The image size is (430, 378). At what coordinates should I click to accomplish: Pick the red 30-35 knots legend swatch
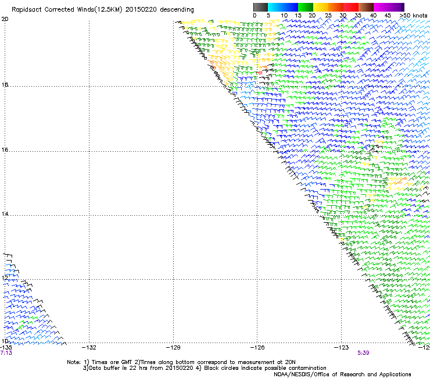tap(351, 7)
